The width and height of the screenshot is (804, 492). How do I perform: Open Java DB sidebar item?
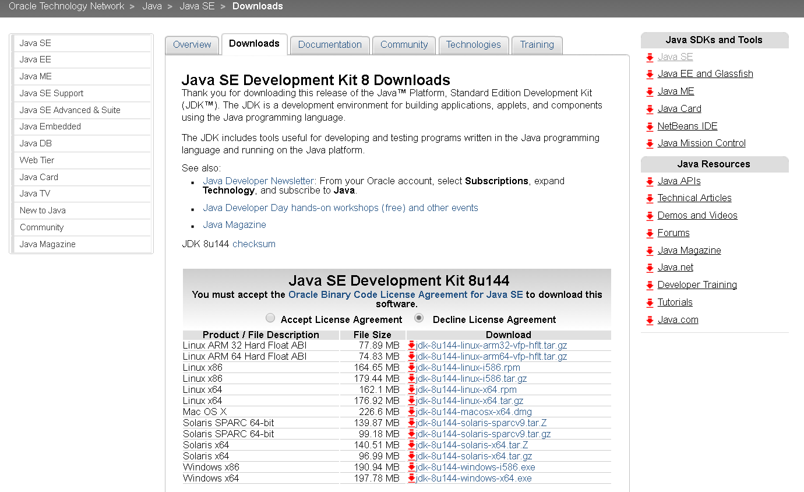82,143
